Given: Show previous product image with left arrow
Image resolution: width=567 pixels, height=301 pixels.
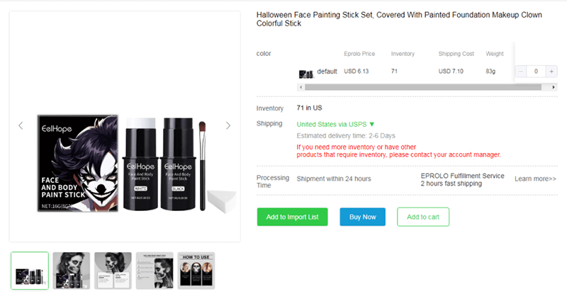Looking at the screenshot, I should point(21,125).
